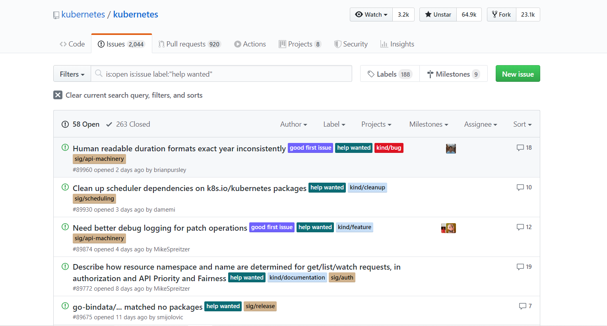The height and width of the screenshot is (326, 607).
Task: Click into the issue search input field
Action: pos(221,74)
